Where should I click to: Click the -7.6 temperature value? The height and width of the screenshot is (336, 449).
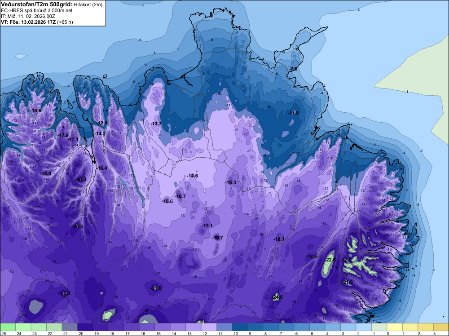[x=293, y=69]
